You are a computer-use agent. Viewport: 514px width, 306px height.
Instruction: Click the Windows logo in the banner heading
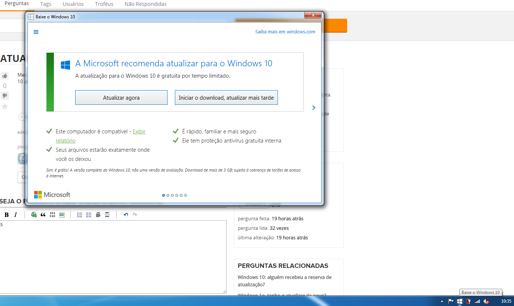point(65,65)
